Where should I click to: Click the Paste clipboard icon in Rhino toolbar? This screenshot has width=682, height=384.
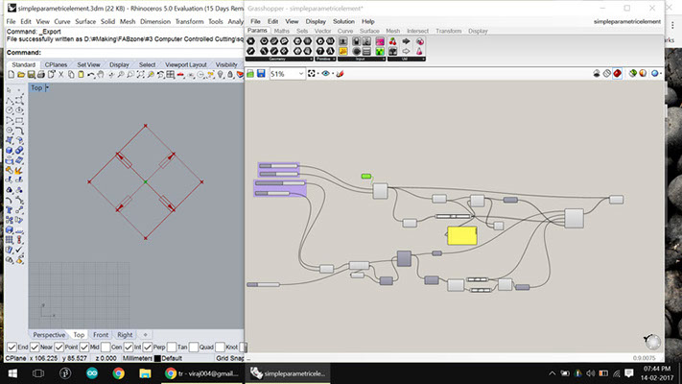coord(81,75)
